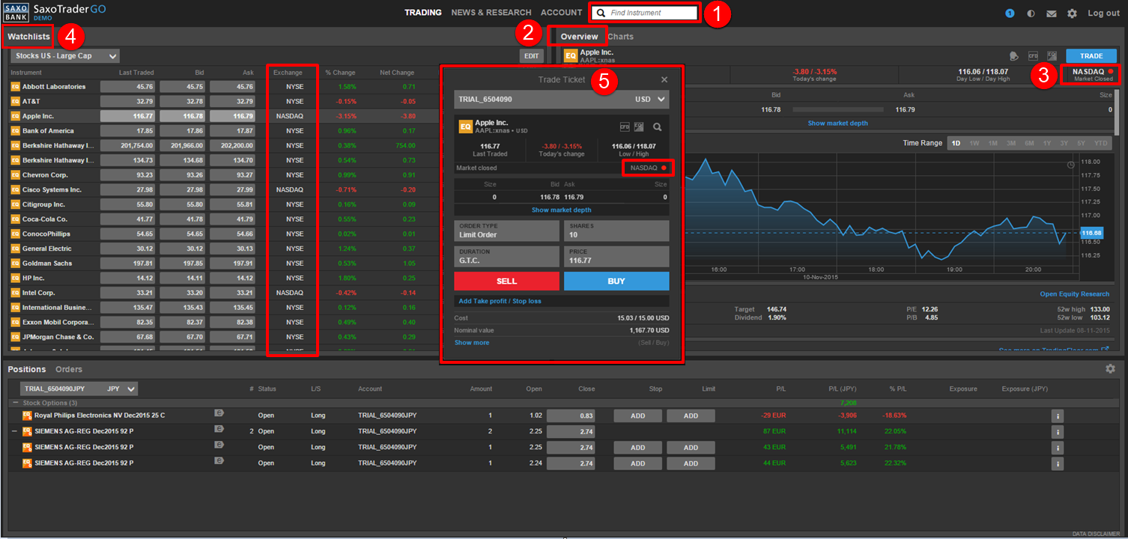
Task: Open the Stocks US - Large Cap dropdown
Action: pyautogui.click(x=65, y=56)
